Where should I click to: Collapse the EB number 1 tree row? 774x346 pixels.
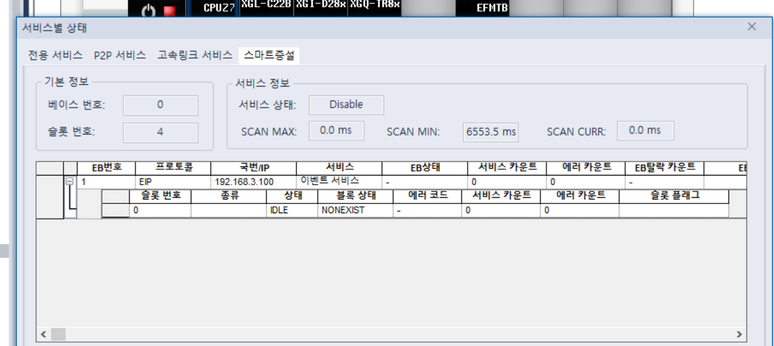[70, 181]
